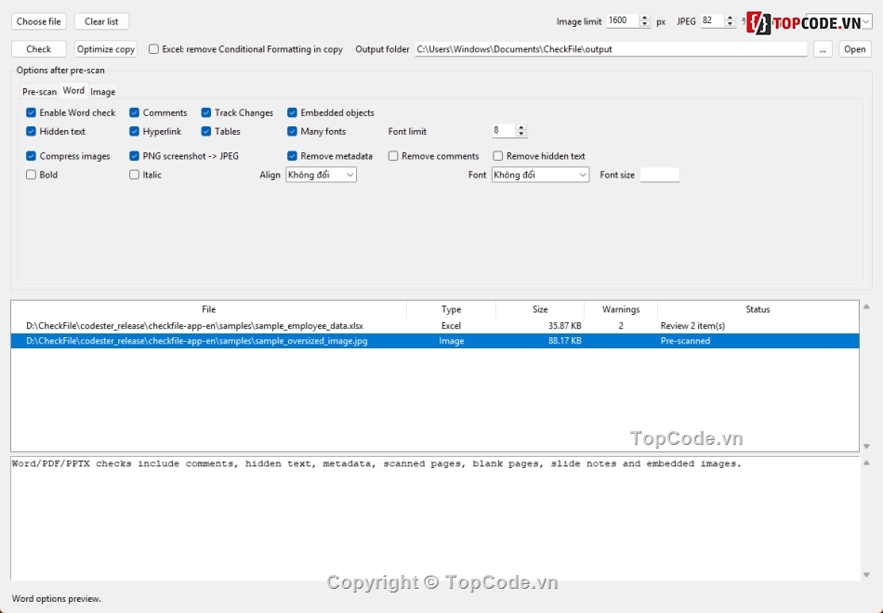
Task: Select sample_oversized_image.jpg row
Action: 435,341
